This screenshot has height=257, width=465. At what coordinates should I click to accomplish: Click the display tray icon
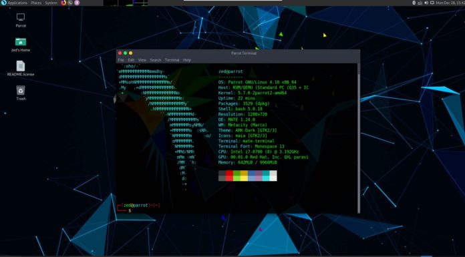tap(432, 3)
